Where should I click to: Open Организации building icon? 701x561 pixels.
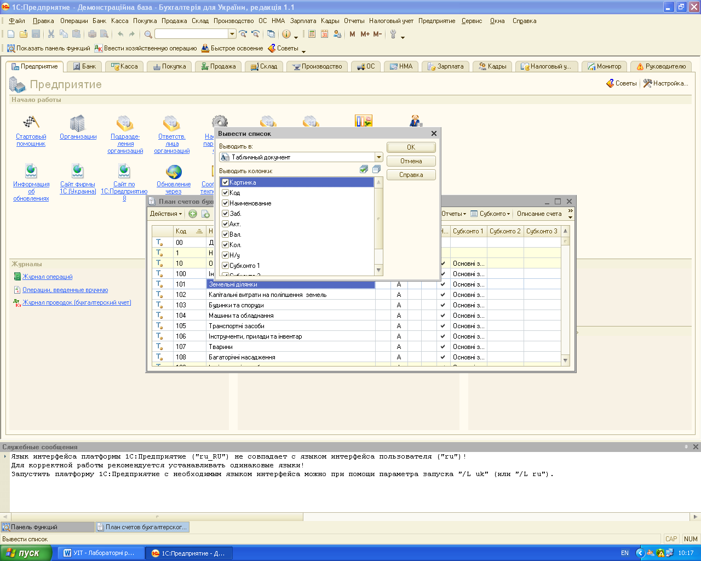[x=78, y=122]
